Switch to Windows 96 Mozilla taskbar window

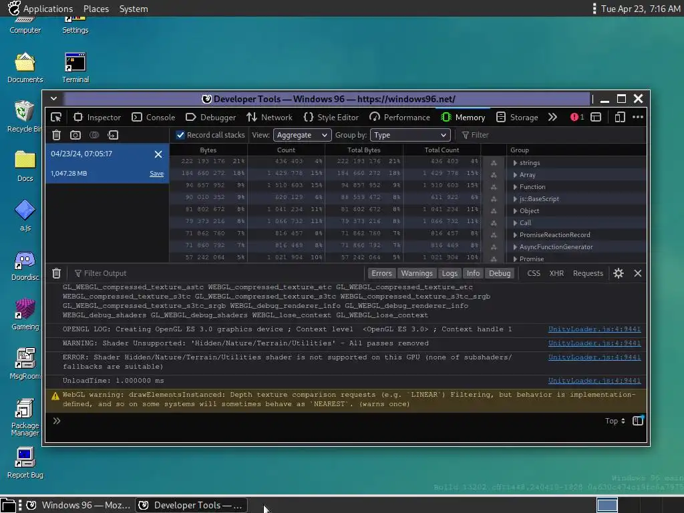pyautogui.click(x=77, y=505)
